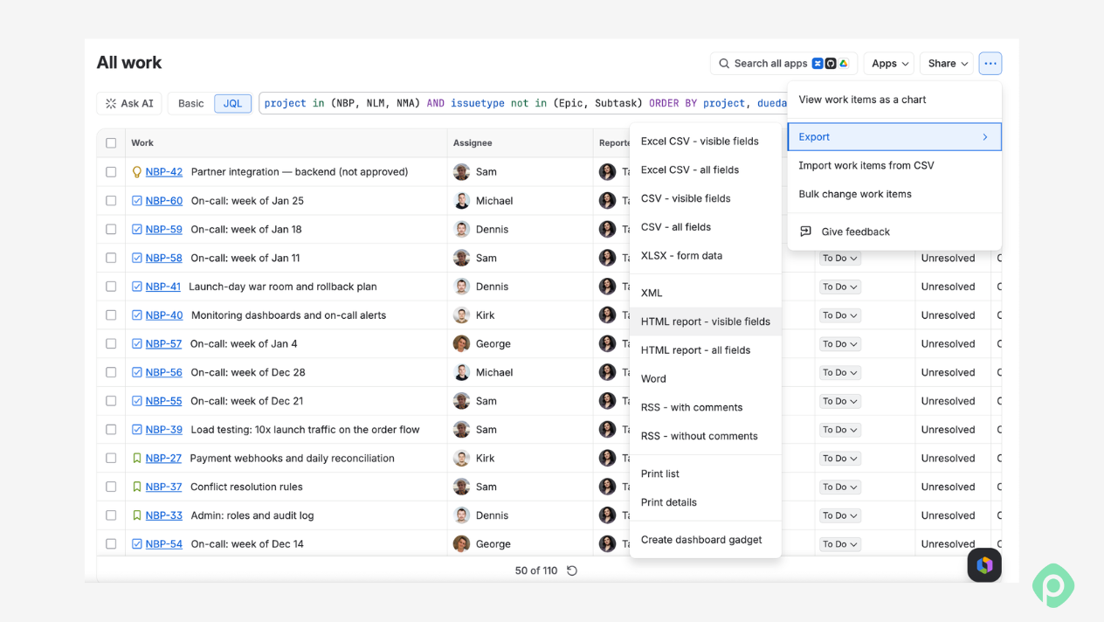Image resolution: width=1104 pixels, height=622 pixels.
Task: Click the Give feedback icon
Action: point(805,232)
